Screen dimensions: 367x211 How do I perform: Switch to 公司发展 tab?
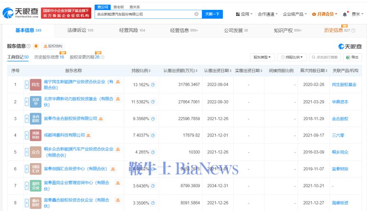(x=236, y=30)
